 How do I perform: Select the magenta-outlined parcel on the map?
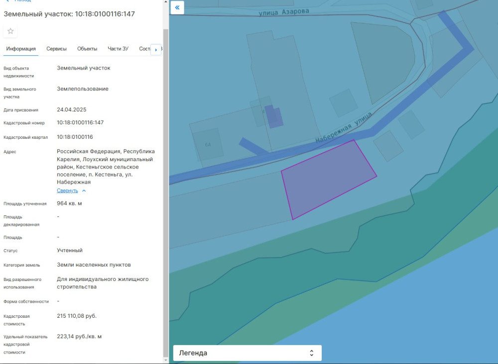coord(326,178)
